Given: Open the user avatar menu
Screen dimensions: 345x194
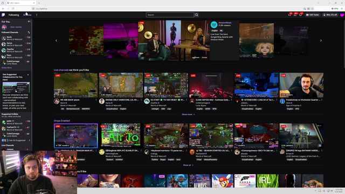Looking at the screenshot, I should point(342,15).
